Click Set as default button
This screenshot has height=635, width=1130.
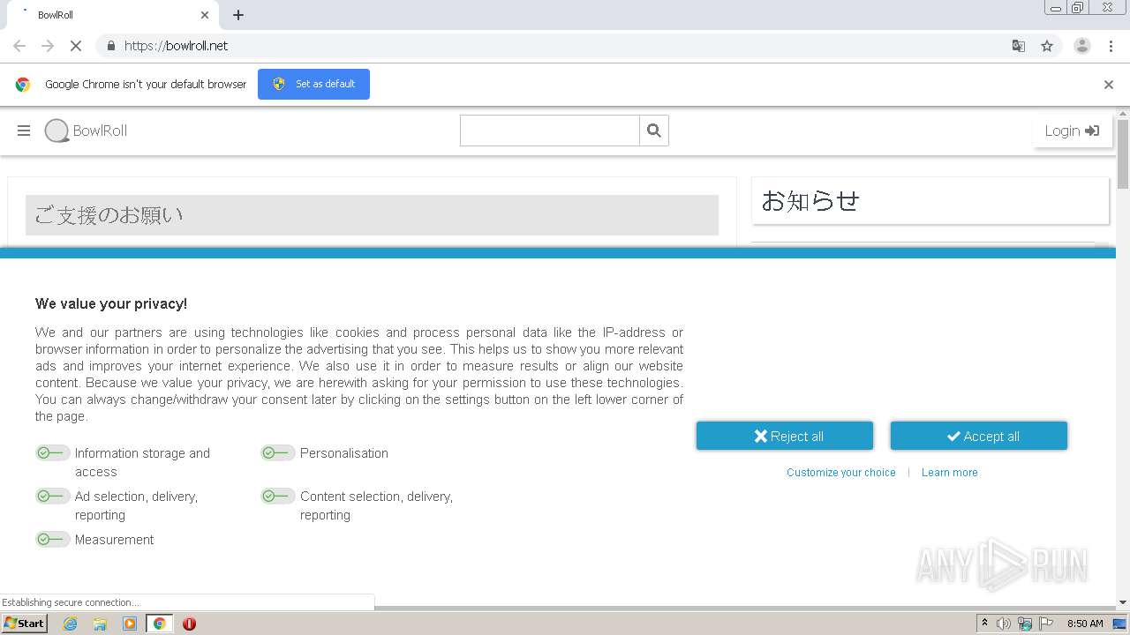313,84
